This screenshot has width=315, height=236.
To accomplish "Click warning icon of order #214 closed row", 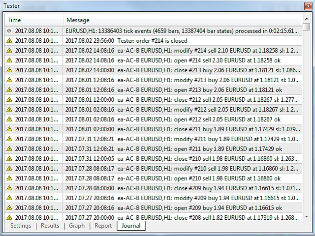I will pyautogui.click(x=9, y=41).
